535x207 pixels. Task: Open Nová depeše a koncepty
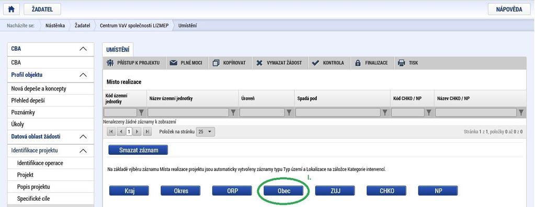[x=50, y=89]
